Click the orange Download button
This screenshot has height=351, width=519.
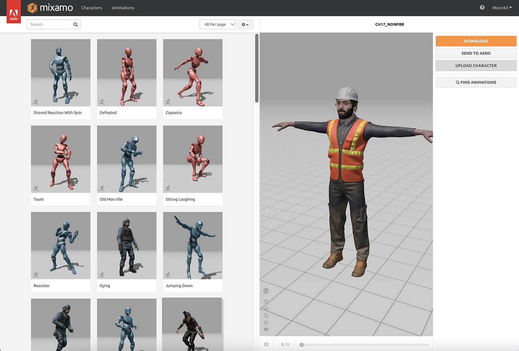476,41
